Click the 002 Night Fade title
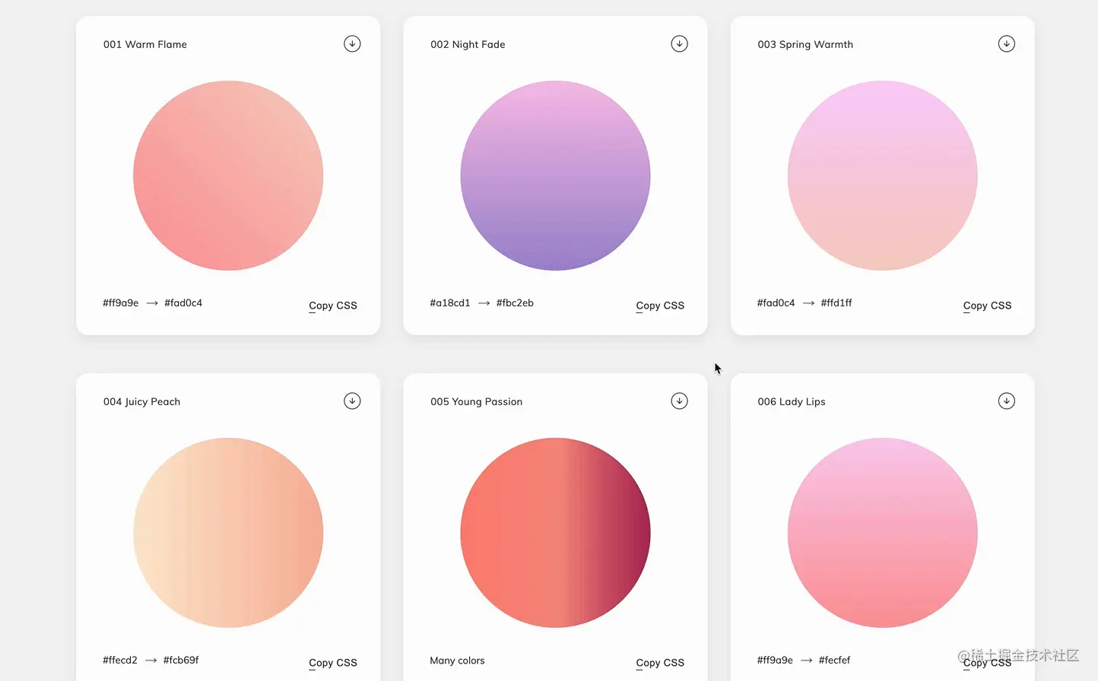1098x681 pixels. click(x=468, y=44)
